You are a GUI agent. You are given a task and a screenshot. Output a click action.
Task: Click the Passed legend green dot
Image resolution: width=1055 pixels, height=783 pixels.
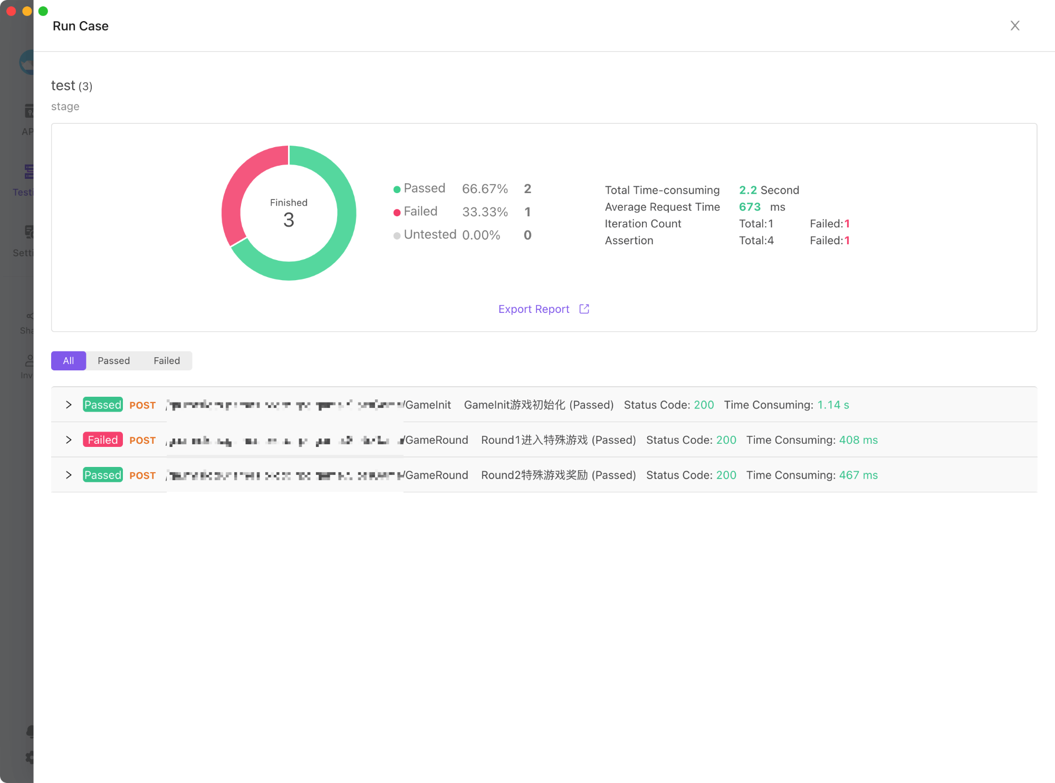(397, 189)
